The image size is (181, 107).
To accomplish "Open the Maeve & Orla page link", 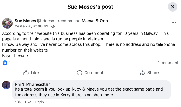I will pos(95,21).
